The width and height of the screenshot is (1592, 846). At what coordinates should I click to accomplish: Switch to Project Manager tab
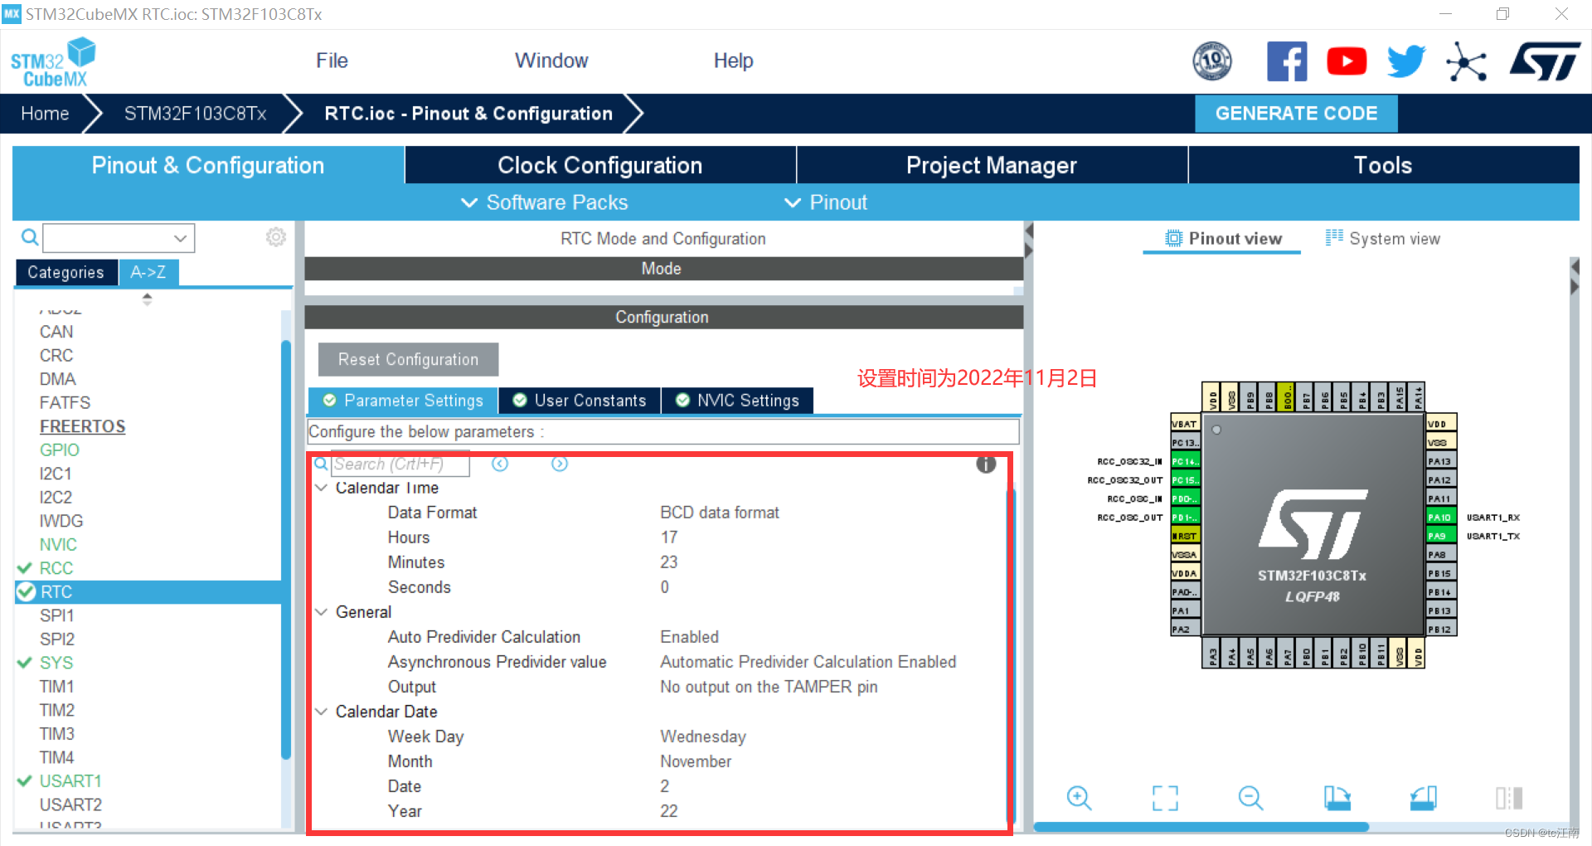tap(992, 165)
